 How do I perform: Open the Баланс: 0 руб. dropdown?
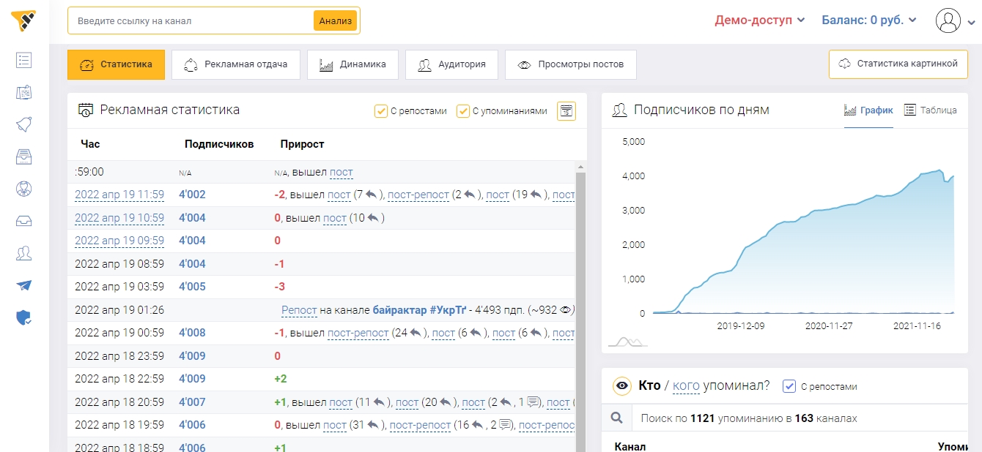click(x=869, y=20)
